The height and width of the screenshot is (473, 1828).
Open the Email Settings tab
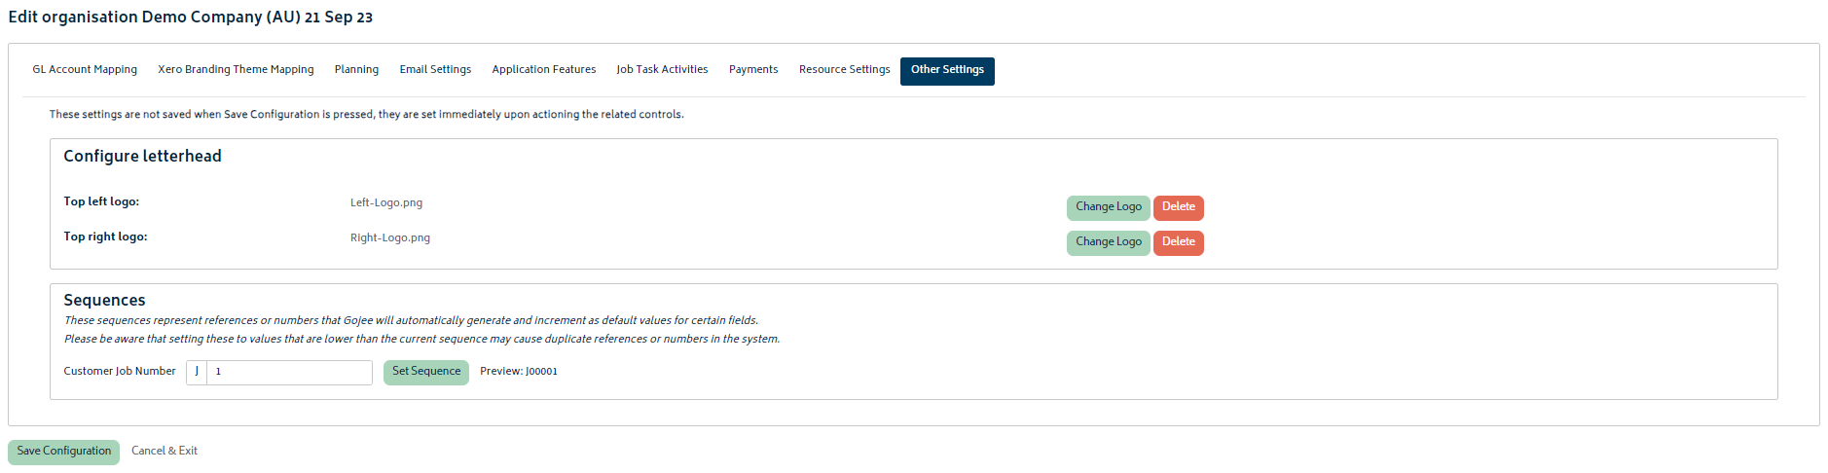[x=435, y=70]
